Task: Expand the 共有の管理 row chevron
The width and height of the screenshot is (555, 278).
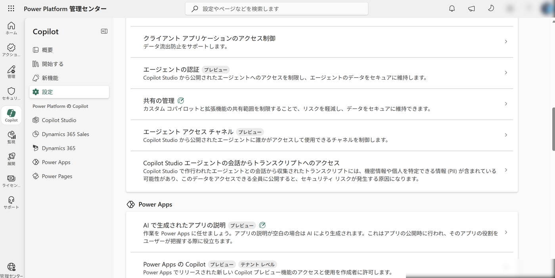Action: [x=506, y=104]
